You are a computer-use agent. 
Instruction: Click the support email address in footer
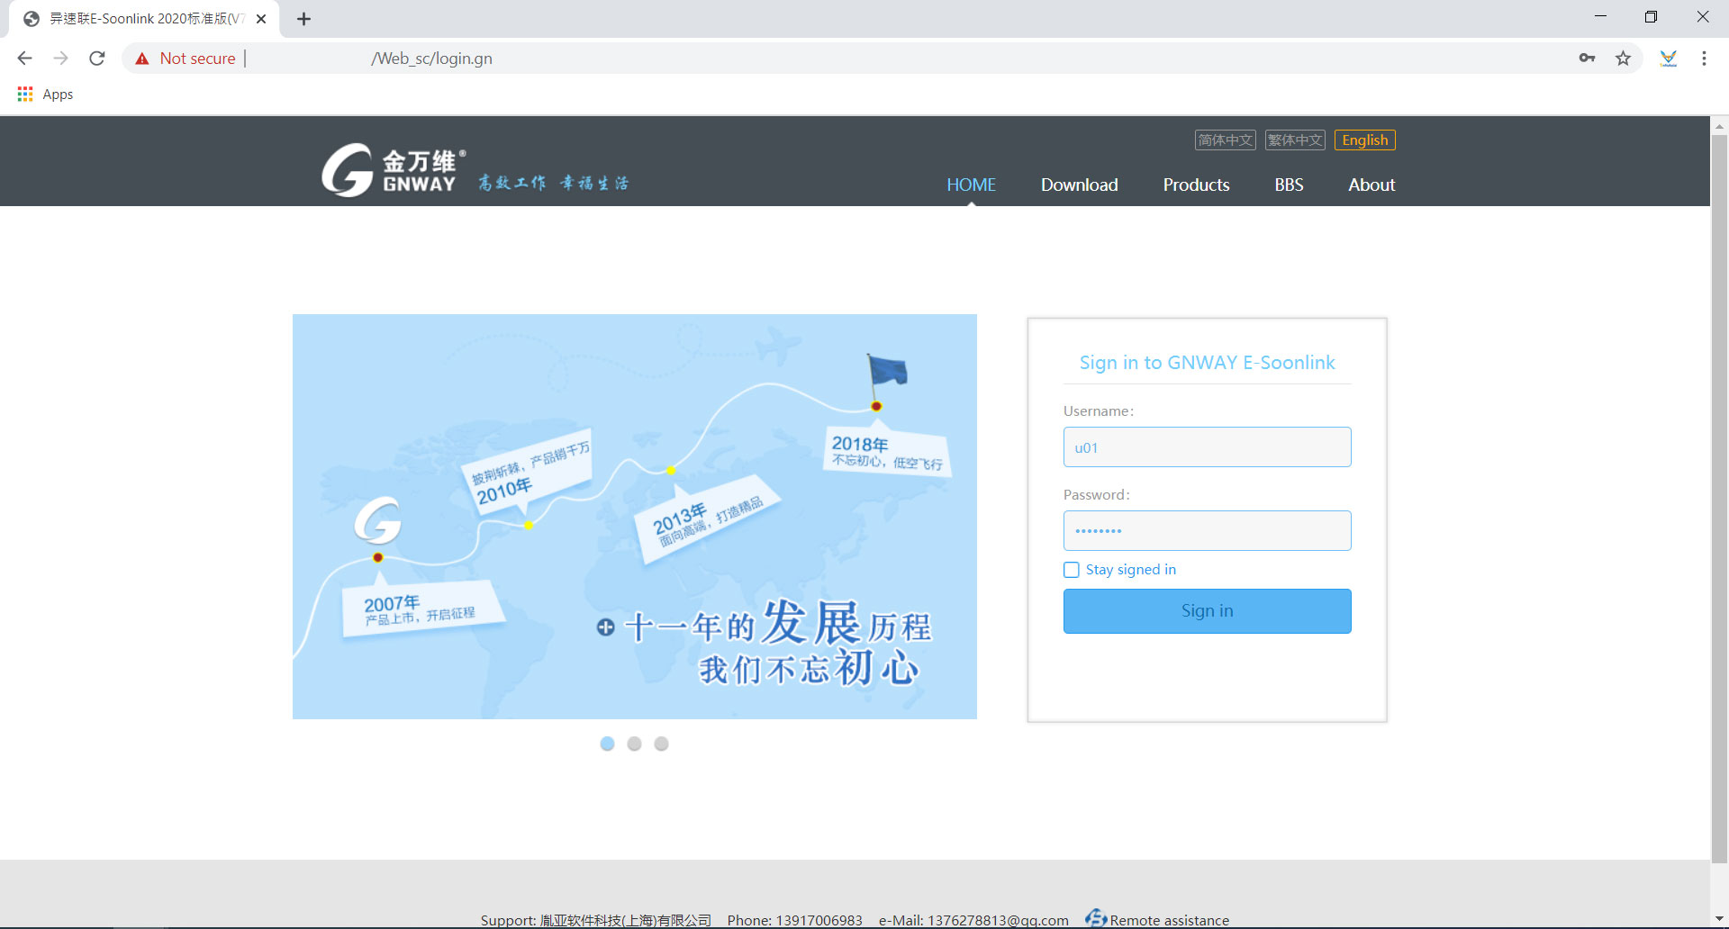click(998, 920)
